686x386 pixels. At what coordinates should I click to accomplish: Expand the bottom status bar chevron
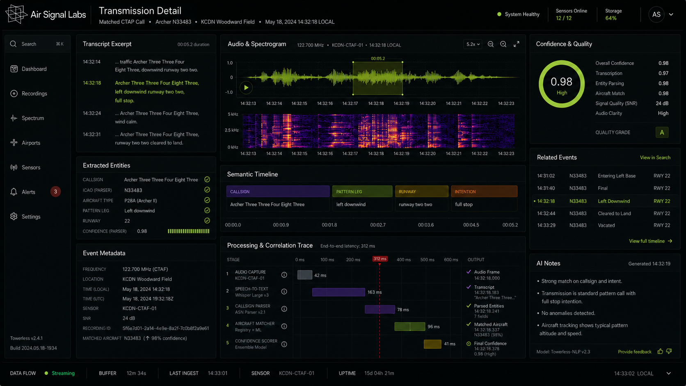[669, 373]
